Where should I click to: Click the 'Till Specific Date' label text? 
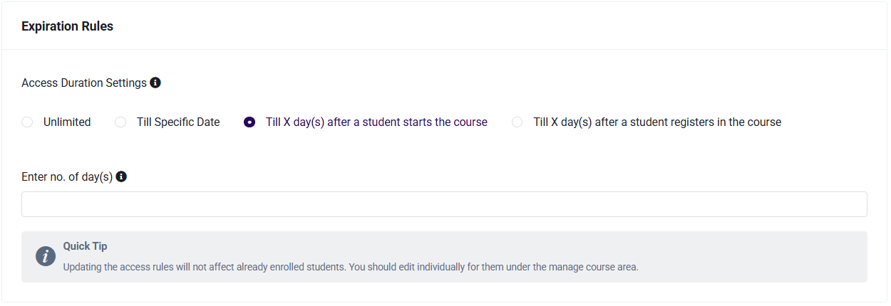[178, 122]
